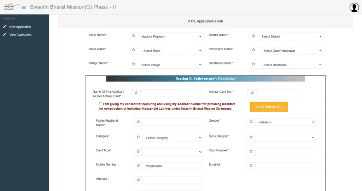This screenshot has height=191, width=362.
Task: Click the Card Number input field
Action: pos(285,152)
